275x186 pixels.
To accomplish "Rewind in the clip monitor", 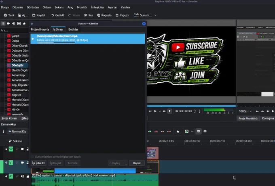I will click(150, 111).
